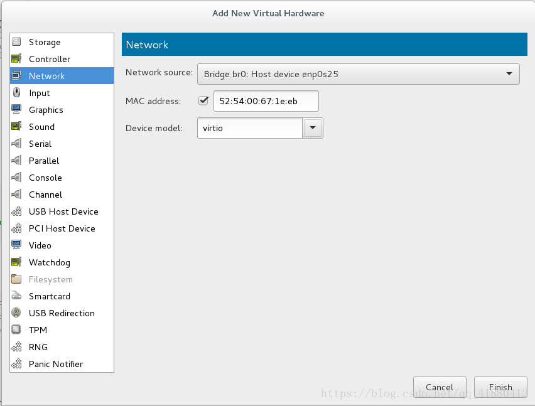535x406 pixels.
Task: Click the Network adapter icon
Action: tap(16, 76)
